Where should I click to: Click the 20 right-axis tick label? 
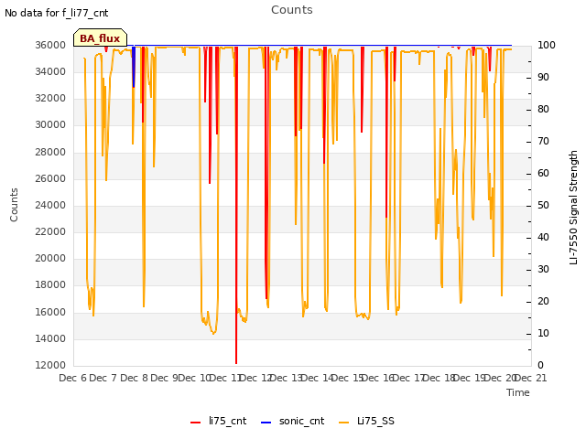(x=543, y=301)
